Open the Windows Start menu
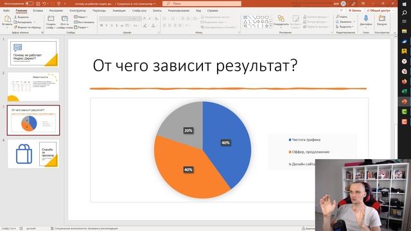The height and width of the screenshot is (231, 411). tap(404, 4)
